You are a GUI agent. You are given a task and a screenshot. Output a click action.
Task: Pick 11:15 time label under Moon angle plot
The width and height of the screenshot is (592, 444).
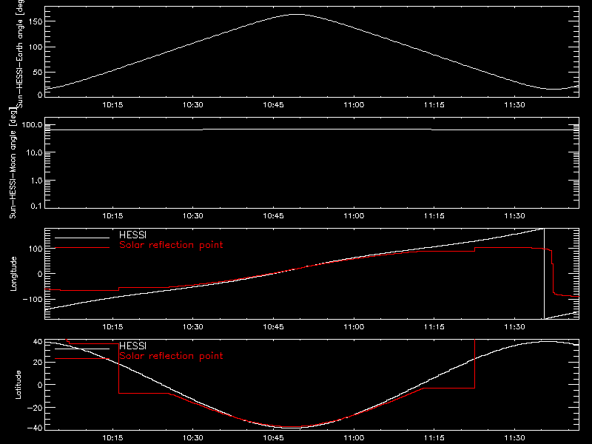coord(434,215)
